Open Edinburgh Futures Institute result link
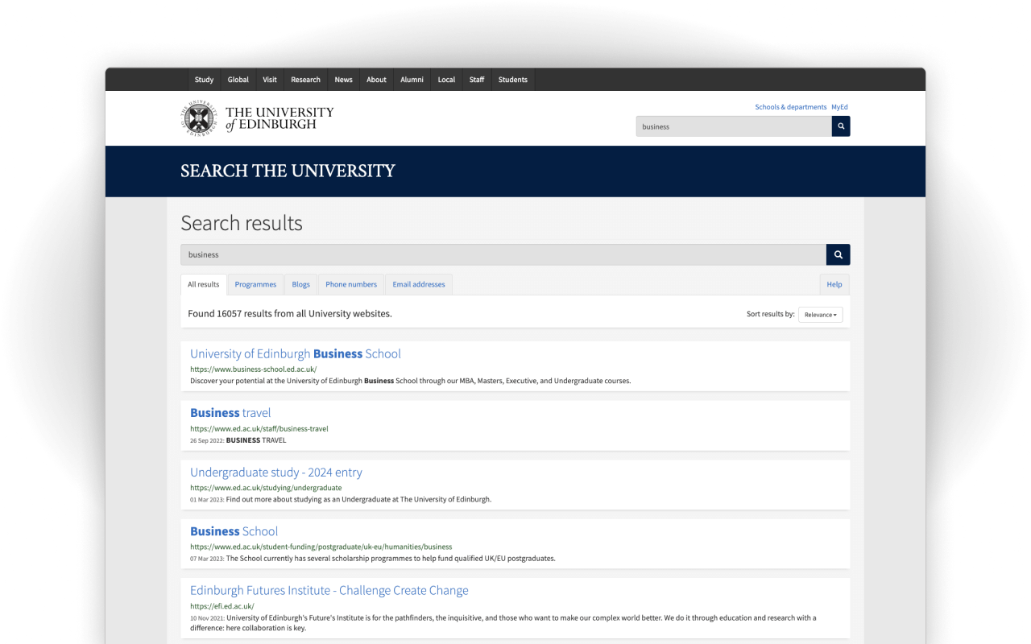Viewport: 1031px width, 644px height. (329, 591)
